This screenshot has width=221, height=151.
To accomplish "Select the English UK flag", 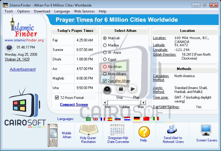I will point(96,119).
